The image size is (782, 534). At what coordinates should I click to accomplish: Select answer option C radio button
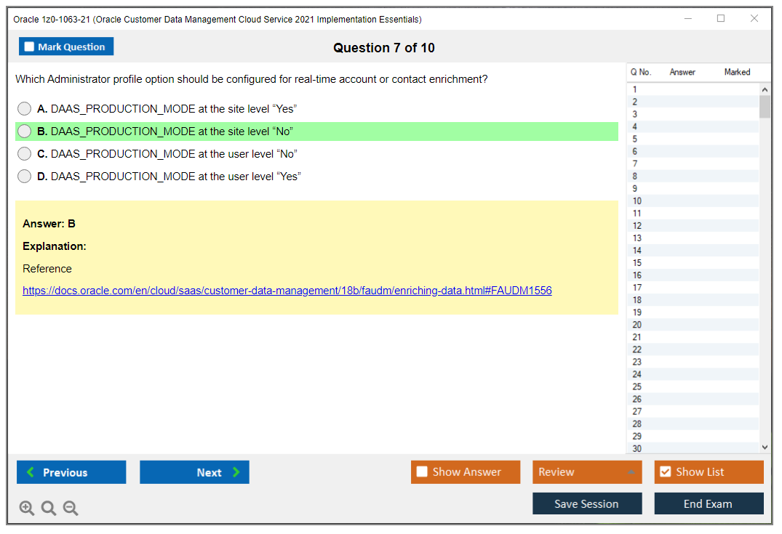(24, 153)
